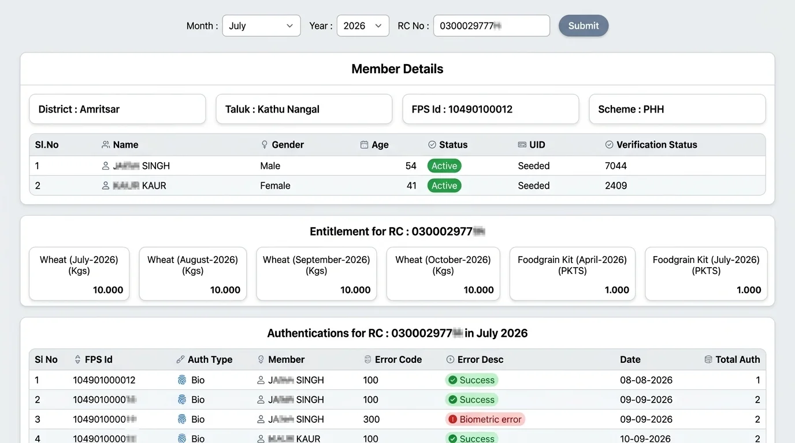Select the Wheat (September-2026) entitlement card
795x443 pixels.
[x=317, y=274]
